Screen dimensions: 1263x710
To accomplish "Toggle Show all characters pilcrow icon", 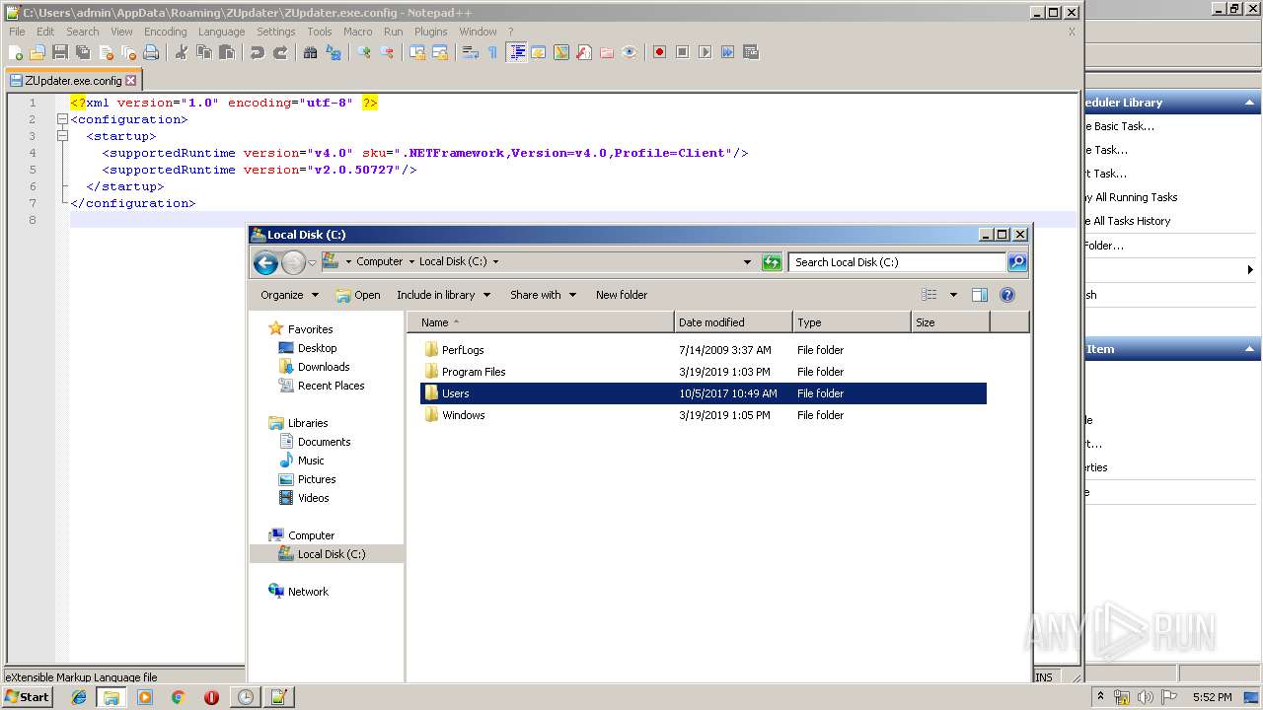I will pos(493,52).
